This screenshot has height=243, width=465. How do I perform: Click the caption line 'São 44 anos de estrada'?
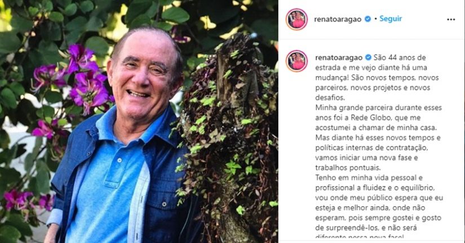(371, 63)
